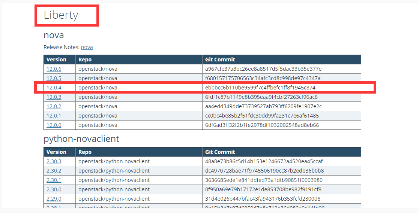Open python-novaclient version 2.30.1 link
Viewport: 419px width, 213px height.
click(54, 180)
